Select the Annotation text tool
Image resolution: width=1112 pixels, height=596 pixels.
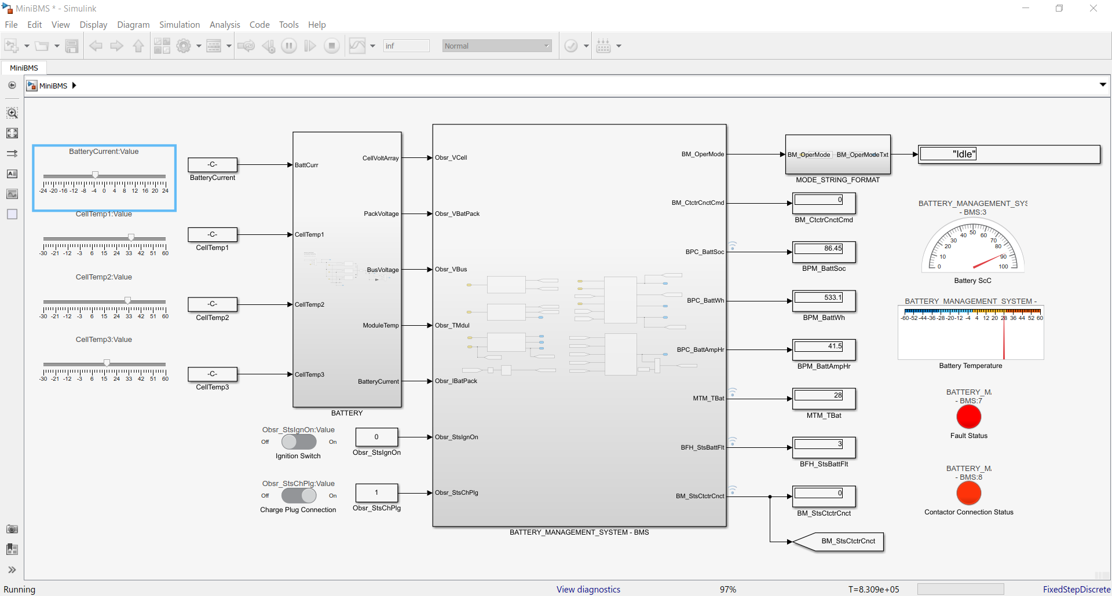[12, 174]
